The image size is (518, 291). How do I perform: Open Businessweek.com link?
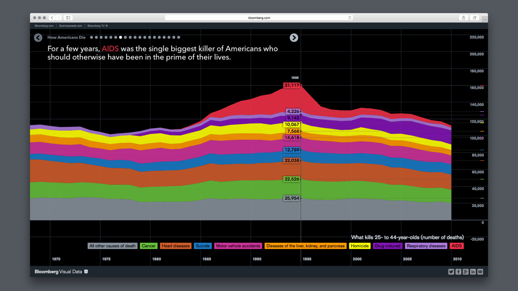(70, 26)
